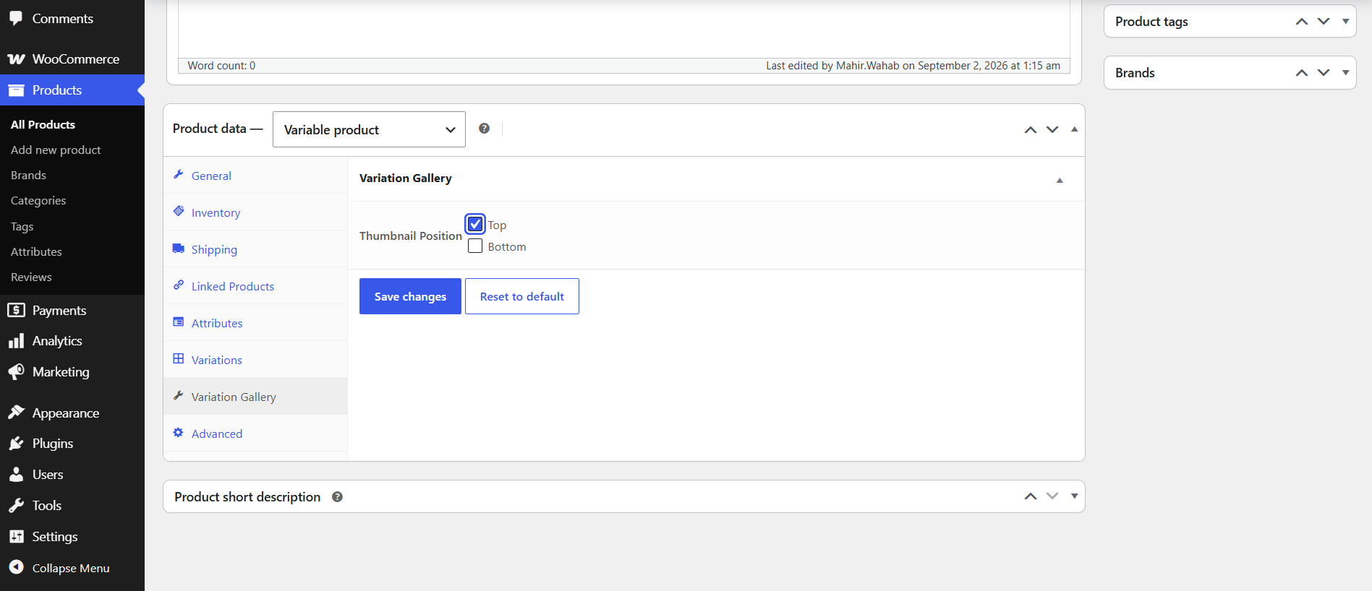Image resolution: width=1372 pixels, height=591 pixels.
Task: Open Brands in the Products submenu
Action: pos(28,176)
